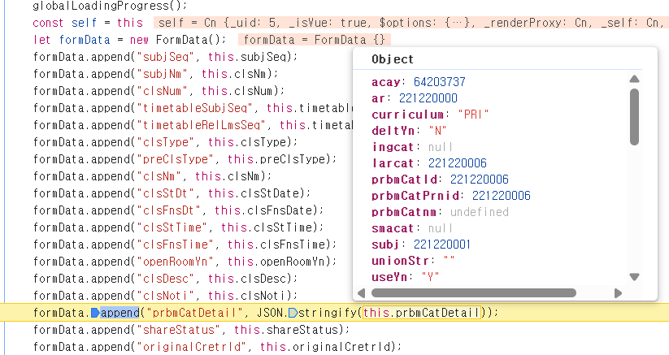The width and height of the screenshot is (669, 355).
Task: Click the scroll up arrow in Object popup
Action: coord(635,79)
